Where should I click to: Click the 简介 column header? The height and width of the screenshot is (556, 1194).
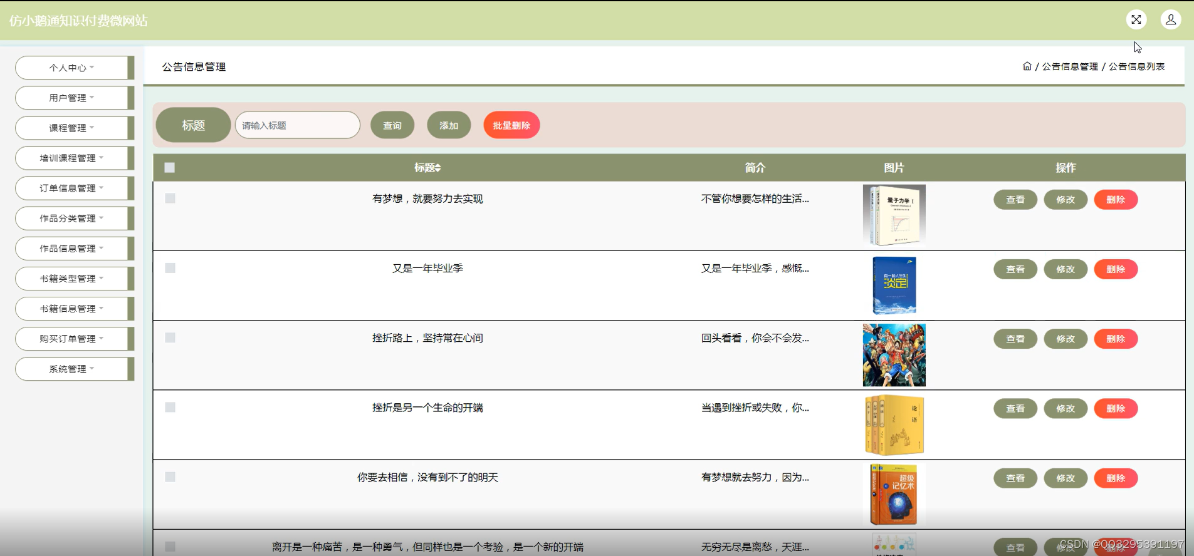[755, 168]
